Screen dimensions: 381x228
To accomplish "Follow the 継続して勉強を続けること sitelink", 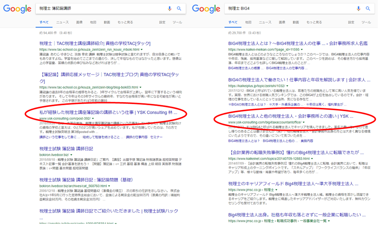I will pyautogui.click(x=103, y=137).
